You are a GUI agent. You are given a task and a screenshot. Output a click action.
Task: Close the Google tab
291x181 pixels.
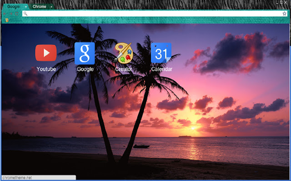pos(26,7)
